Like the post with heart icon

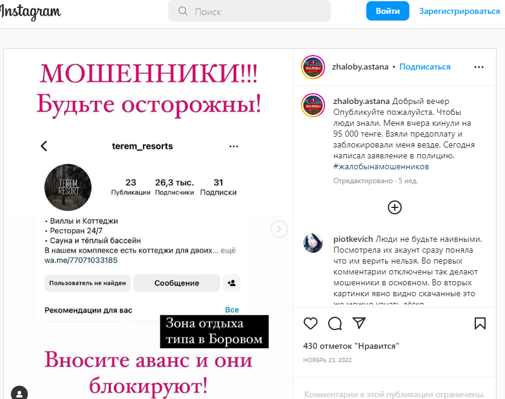point(311,323)
